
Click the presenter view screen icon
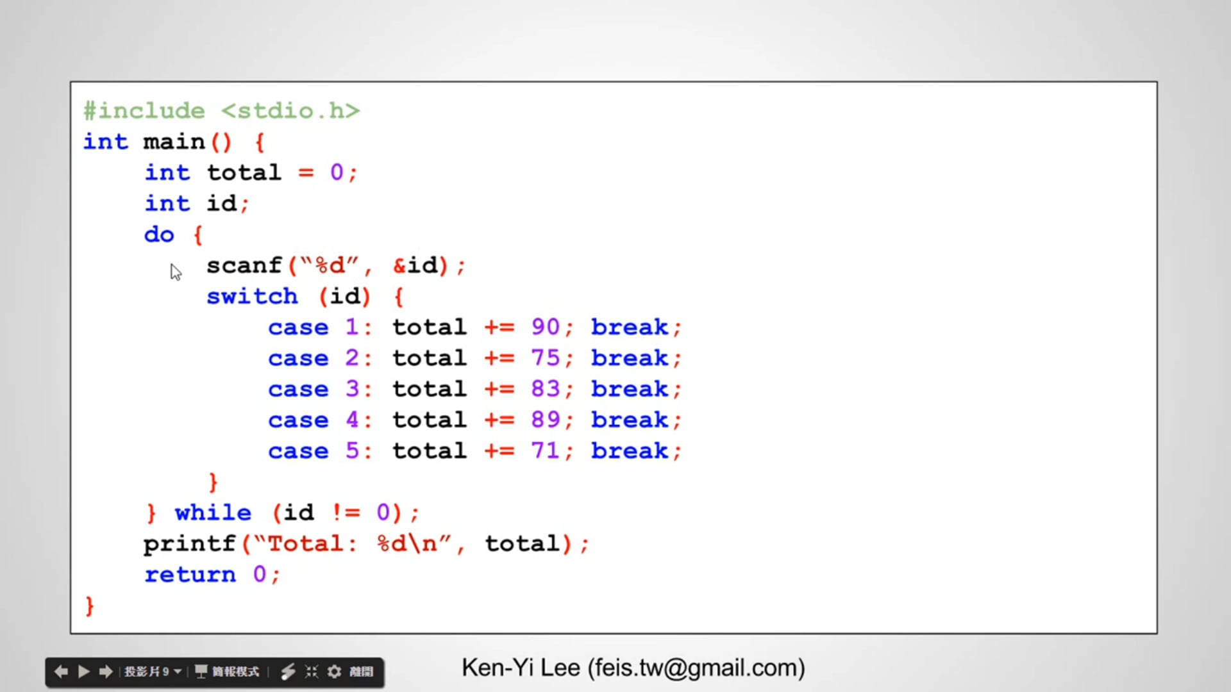pos(201,671)
